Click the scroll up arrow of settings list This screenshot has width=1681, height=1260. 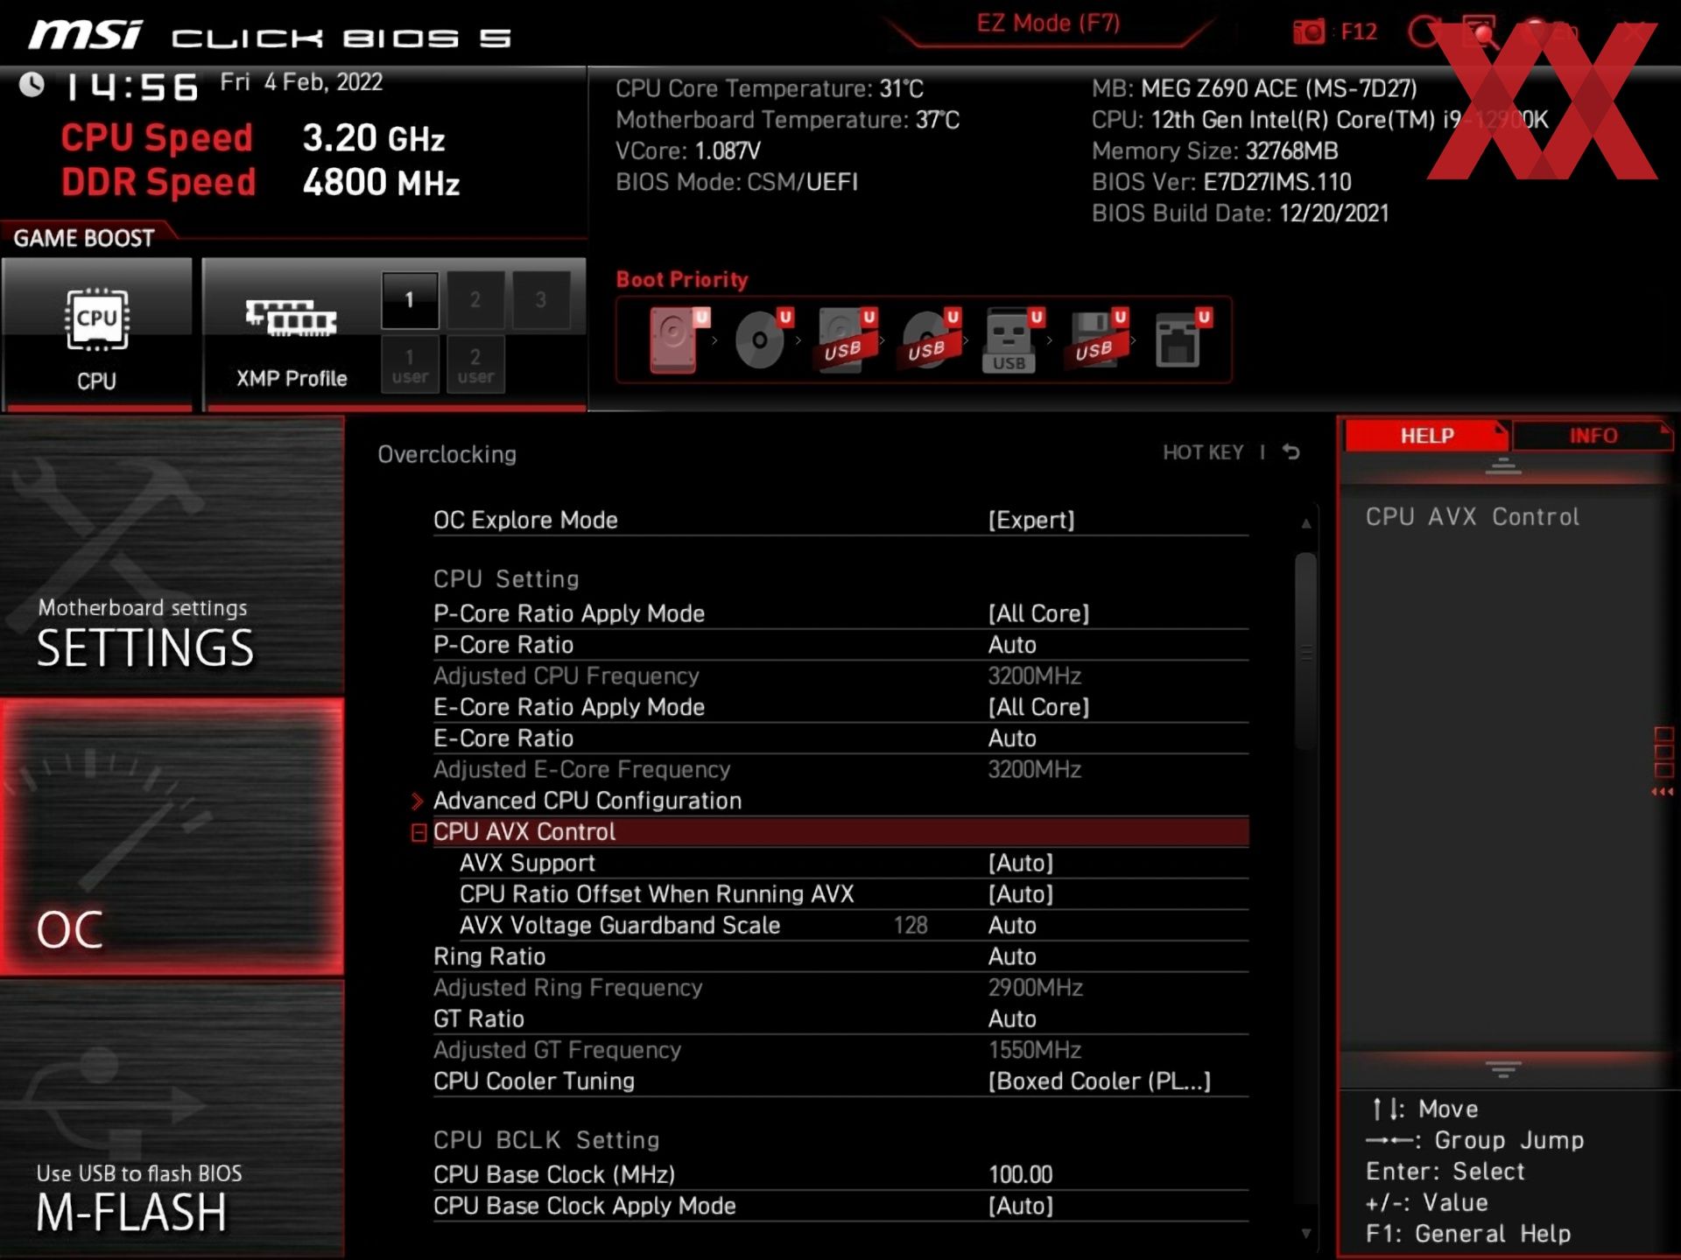pos(1305,523)
